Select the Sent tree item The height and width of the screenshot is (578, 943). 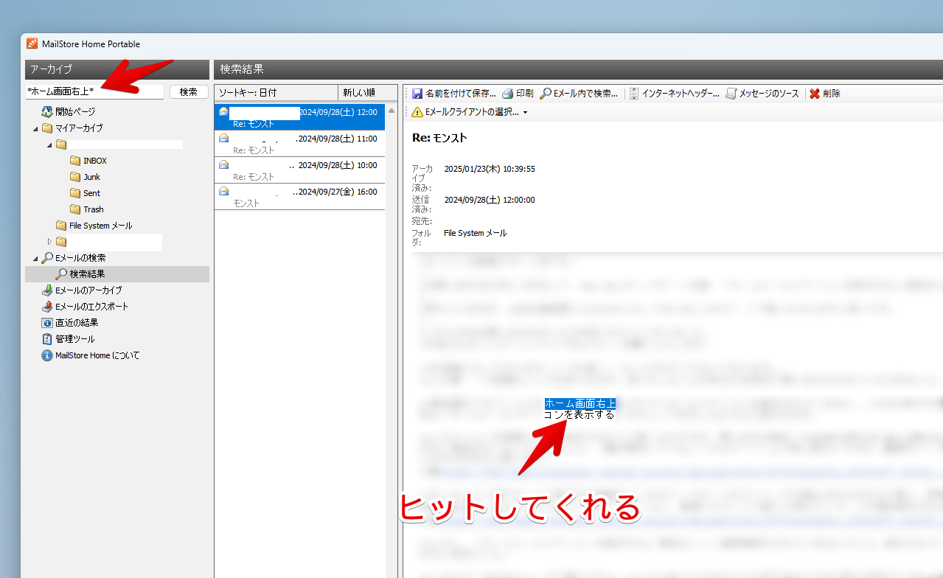pos(92,193)
